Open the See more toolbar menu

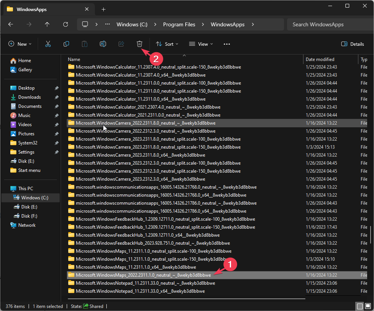pyautogui.click(x=226, y=44)
